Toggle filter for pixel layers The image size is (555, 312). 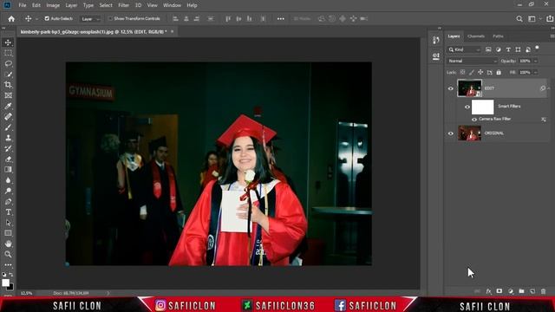point(488,49)
